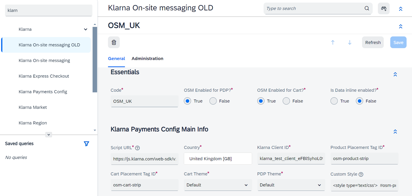The image size is (412, 196).
Task: Open saved queries filter icon
Action: pos(87,144)
